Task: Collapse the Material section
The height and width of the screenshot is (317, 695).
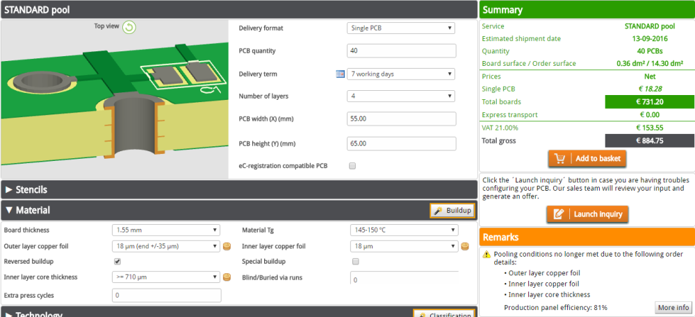Action: point(27,210)
